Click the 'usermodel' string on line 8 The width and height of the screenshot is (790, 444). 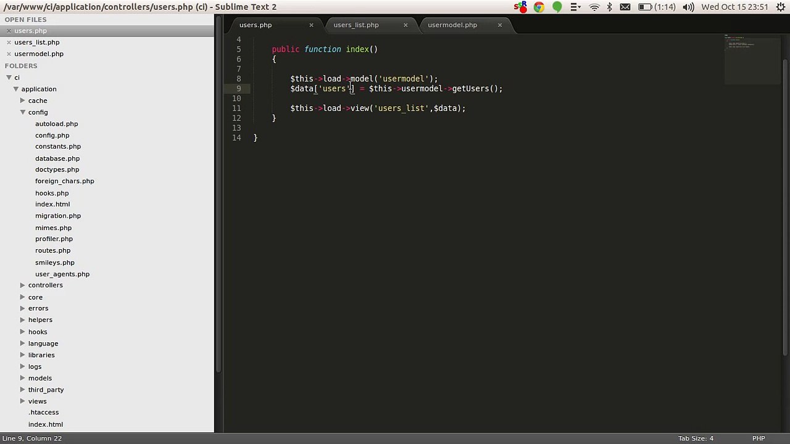tap(404, 79)
